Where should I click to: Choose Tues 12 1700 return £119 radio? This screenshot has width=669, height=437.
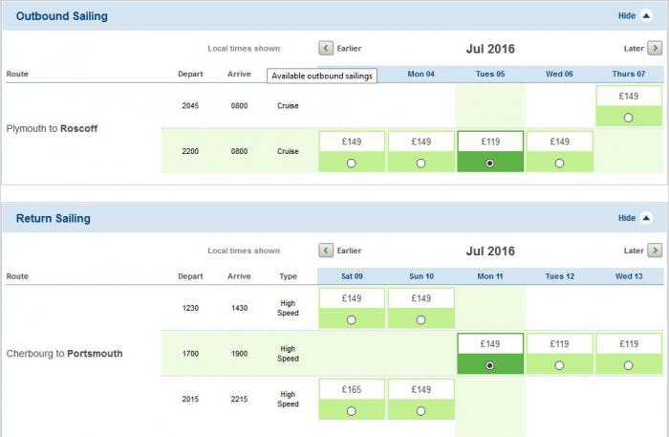pos(559,365)
